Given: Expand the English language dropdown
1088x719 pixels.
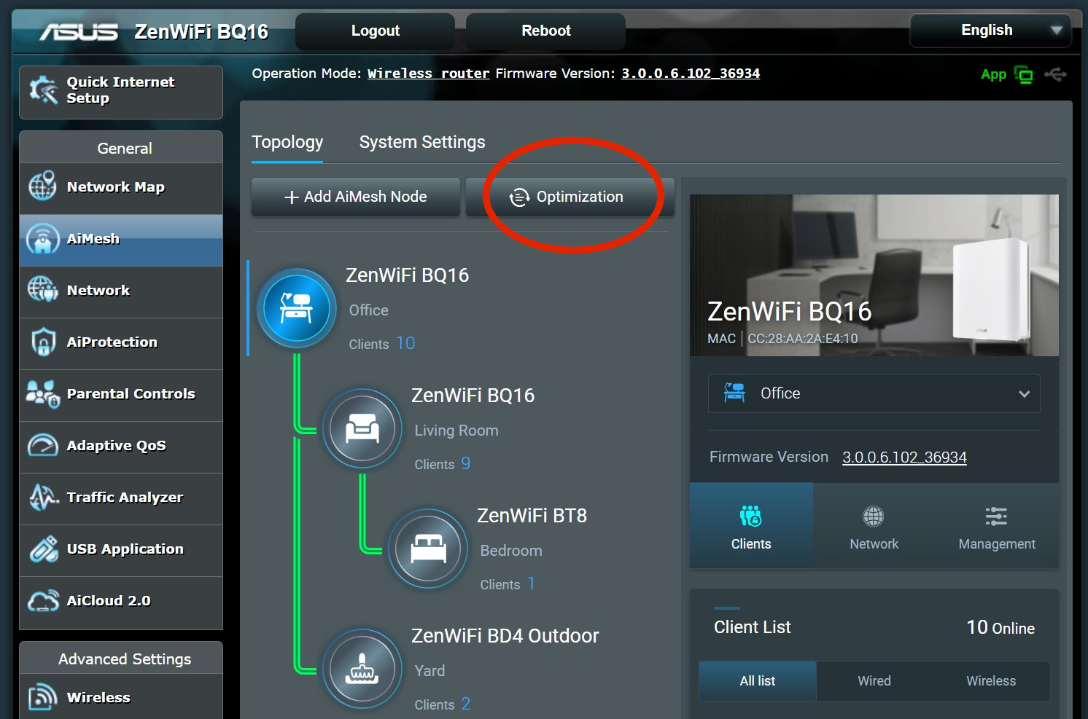Looking at the screenshot, I should 990,31.
